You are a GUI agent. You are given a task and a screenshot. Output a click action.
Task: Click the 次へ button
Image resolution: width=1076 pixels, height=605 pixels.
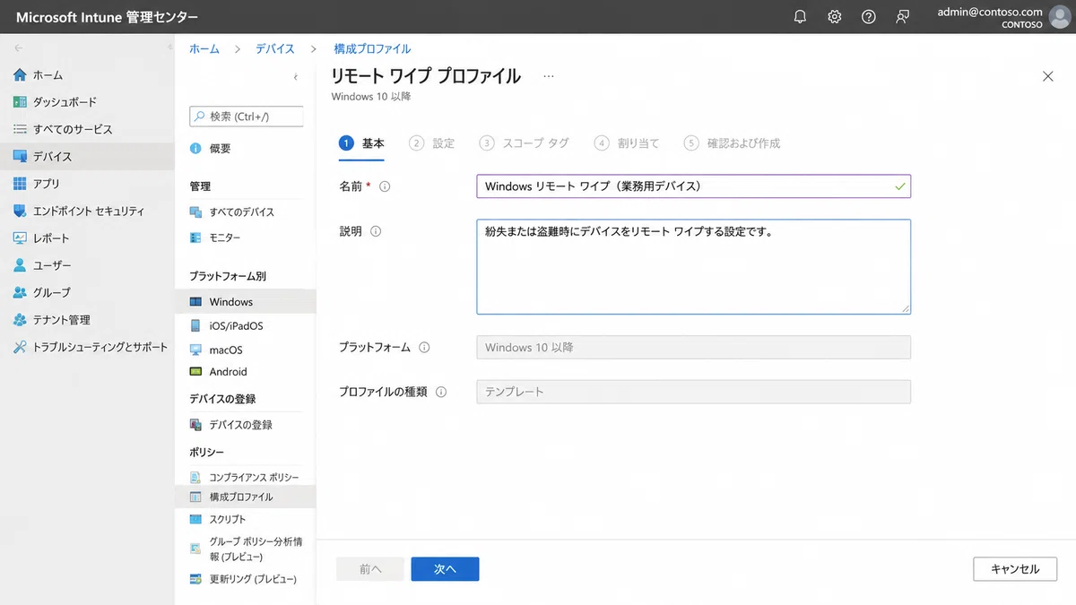click(x=445, y=569)
